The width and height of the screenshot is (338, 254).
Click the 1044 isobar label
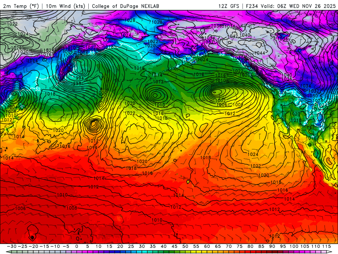click(260, 53)
